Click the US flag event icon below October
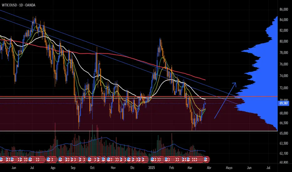 point(92,159)
